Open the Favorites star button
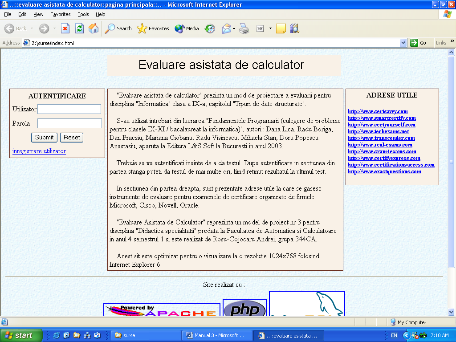This screenshot has height=342, width=456. pos(153,28)
